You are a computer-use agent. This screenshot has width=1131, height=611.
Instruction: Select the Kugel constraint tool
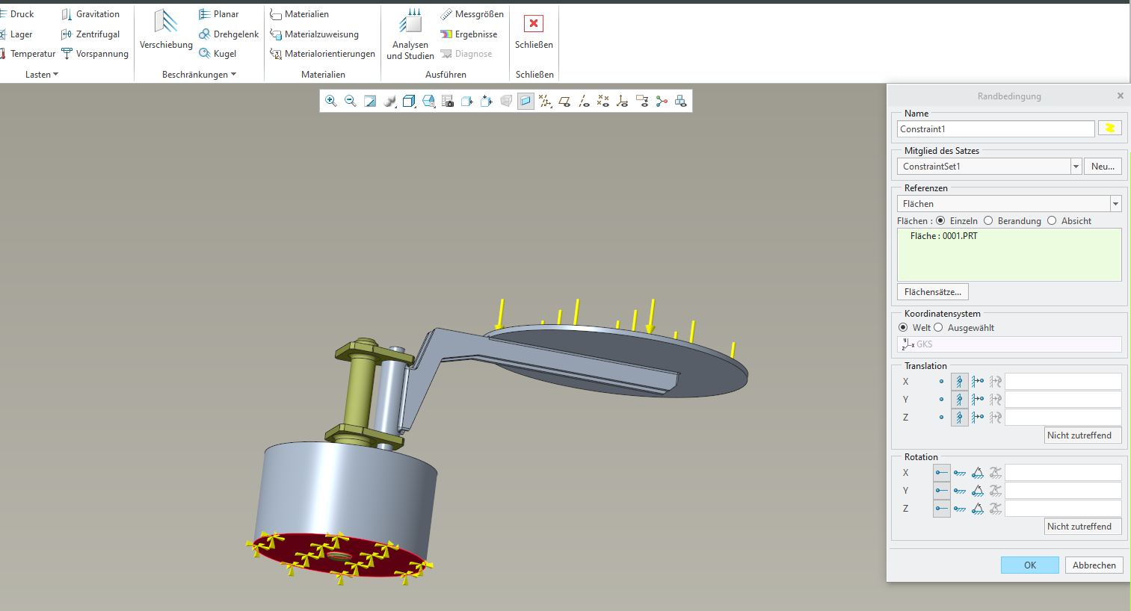[x=222, y=53]
